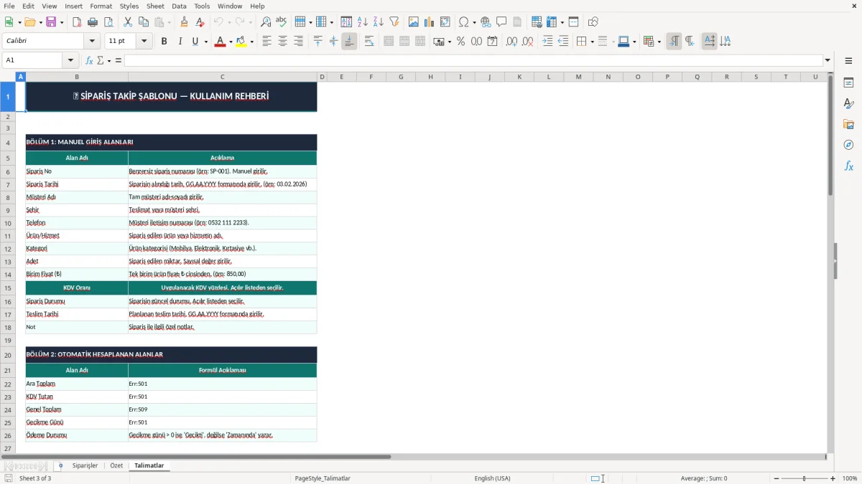862x484 pixels.
Task: Open the Navigator sidebar panel
Action: coord(848,145)
